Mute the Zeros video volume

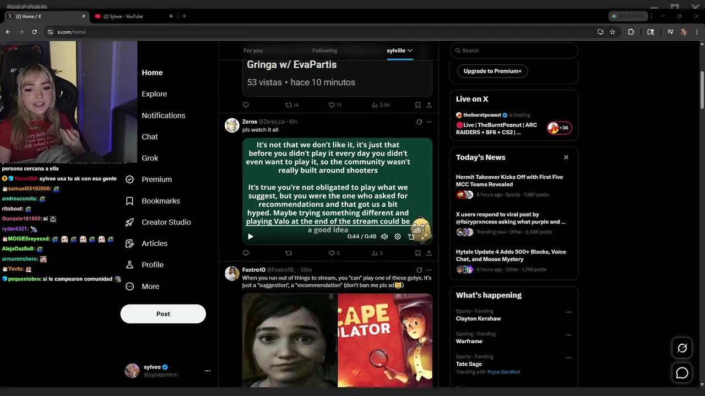(x=384, y=237)
